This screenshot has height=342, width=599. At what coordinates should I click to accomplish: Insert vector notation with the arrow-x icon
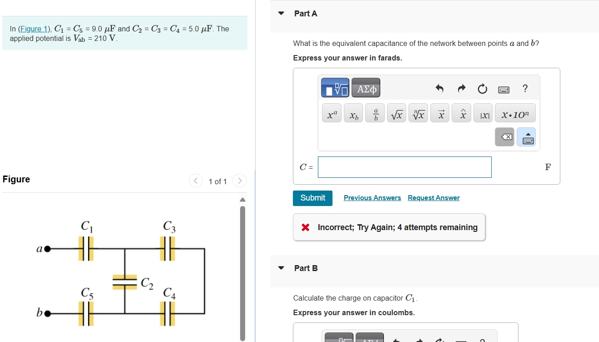tap(439, 113)
